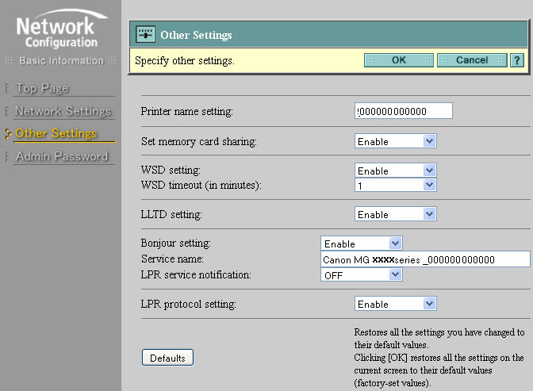
Task: Click the Other Settings header icon
Action: click(145, 35)
